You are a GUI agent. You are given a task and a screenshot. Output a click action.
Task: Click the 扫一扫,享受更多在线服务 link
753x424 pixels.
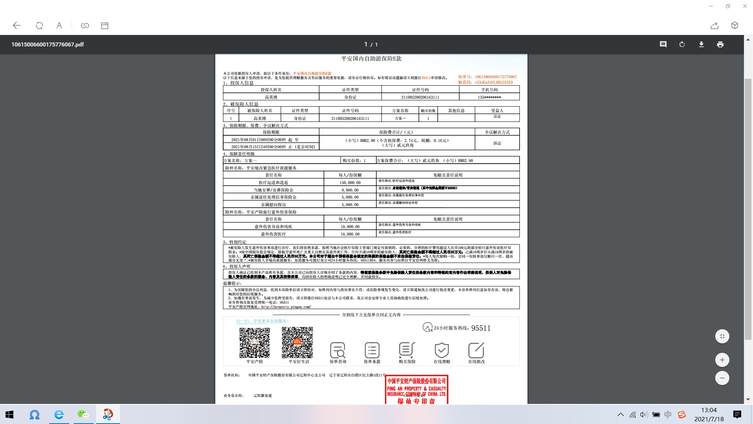[263, 321]
